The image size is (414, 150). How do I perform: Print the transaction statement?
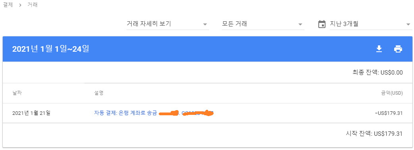[398, 49]
